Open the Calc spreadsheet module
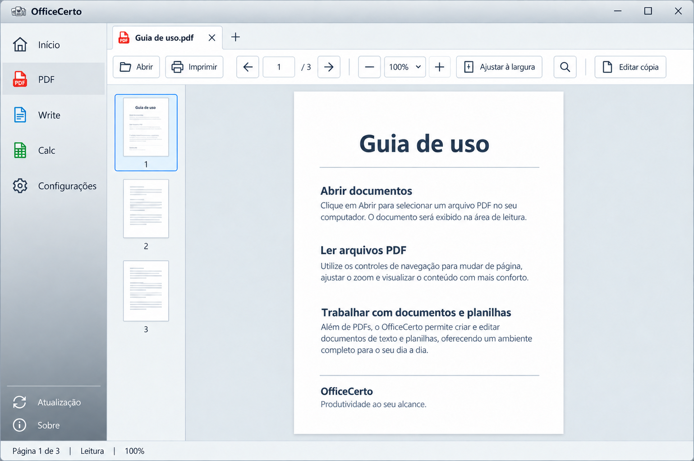 (53, 150)
